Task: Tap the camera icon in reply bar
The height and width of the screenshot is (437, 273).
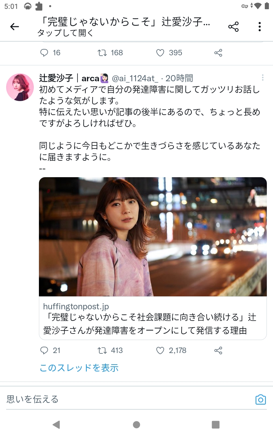Action: (261, 399)
